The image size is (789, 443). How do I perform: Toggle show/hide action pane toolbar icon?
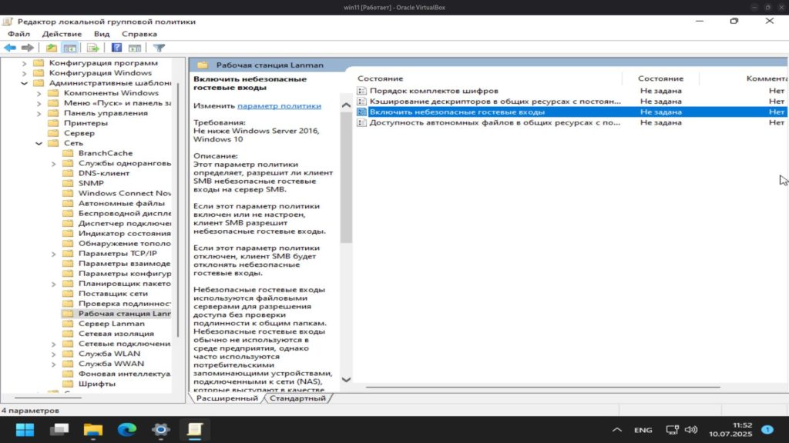[135, 48]
